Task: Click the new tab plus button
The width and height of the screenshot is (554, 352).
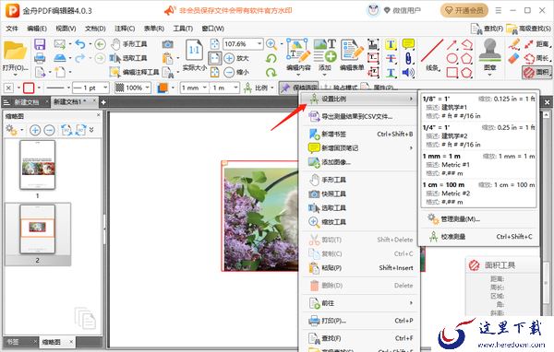Action: pos(103,102)
